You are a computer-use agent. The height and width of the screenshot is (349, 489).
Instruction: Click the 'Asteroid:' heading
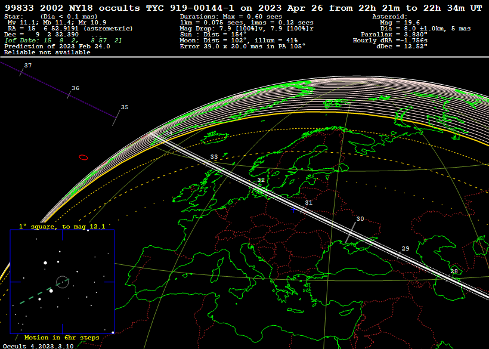pyautogui.click(x=390, y=17)
